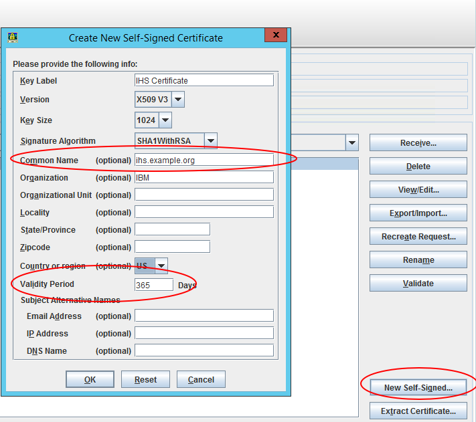Image resolution: width=476 pixels, height=422 pixels.
Task: Click the New Self-Signed button
Action: click(418, 388)
